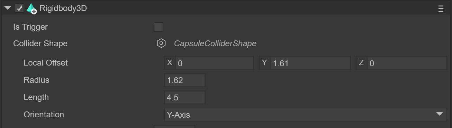Click the Rigidbody3D component title

pos(63,9)
